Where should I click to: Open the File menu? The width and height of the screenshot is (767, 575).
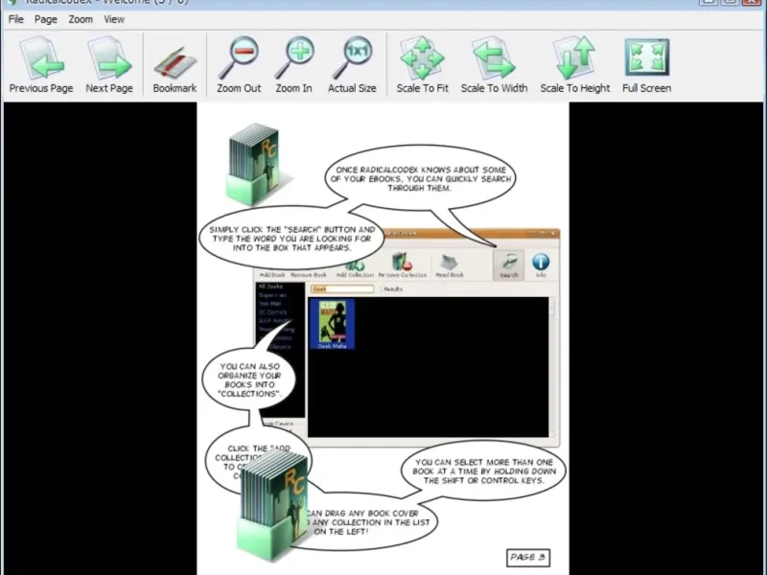click(15, 19)
